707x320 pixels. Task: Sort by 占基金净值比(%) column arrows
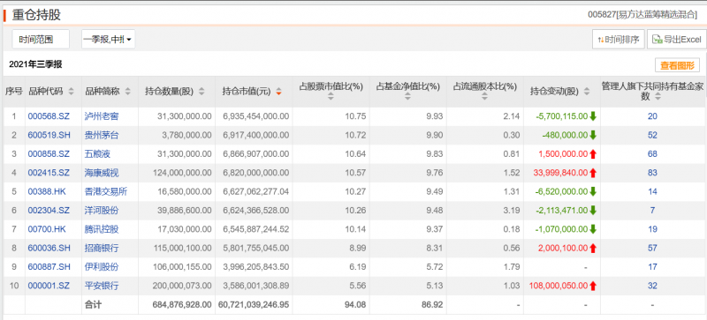click(x=407, y=96)
